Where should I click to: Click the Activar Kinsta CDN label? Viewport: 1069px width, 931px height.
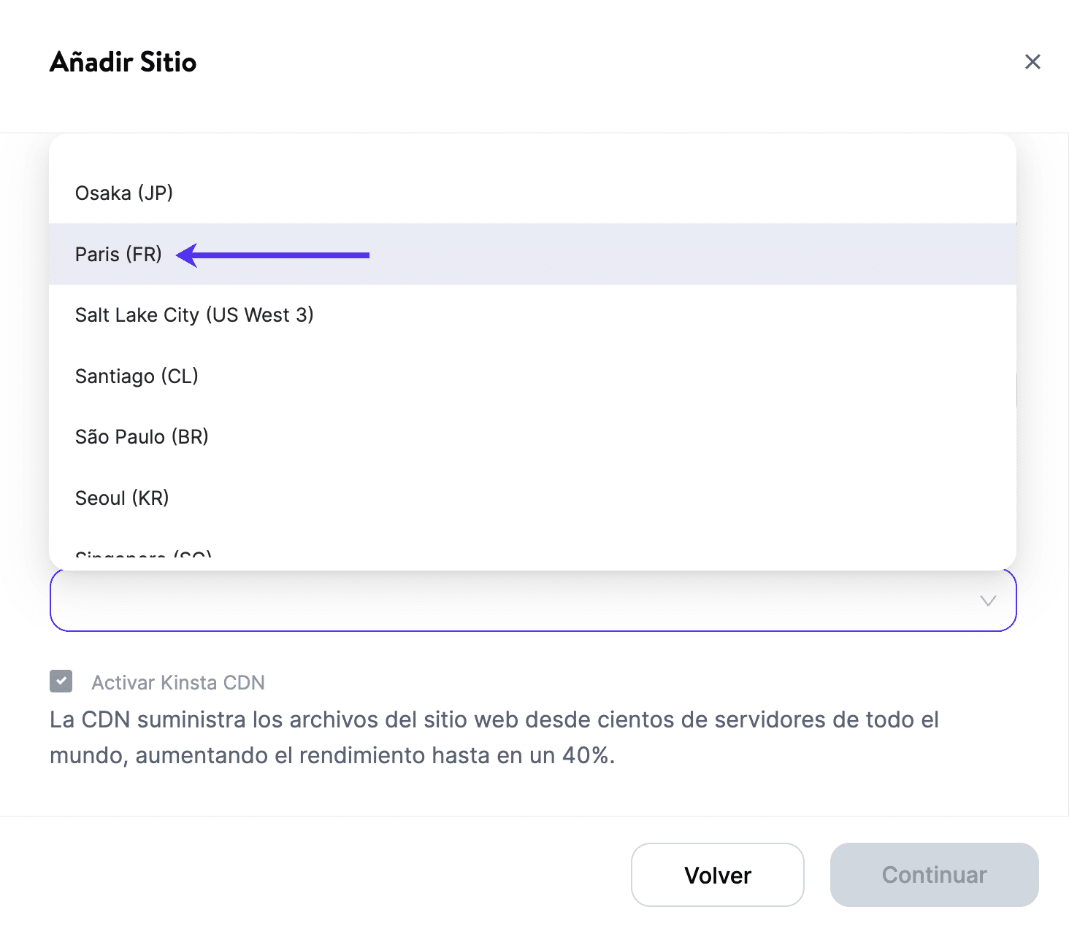click(x=178, y=683)
